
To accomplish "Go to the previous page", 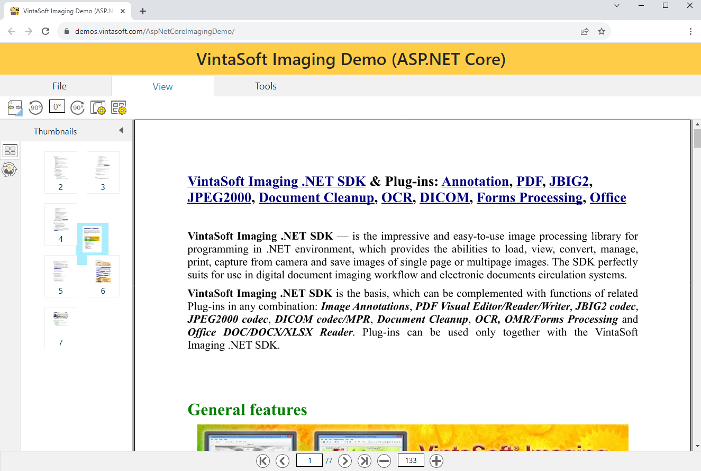I will point(283,460).
